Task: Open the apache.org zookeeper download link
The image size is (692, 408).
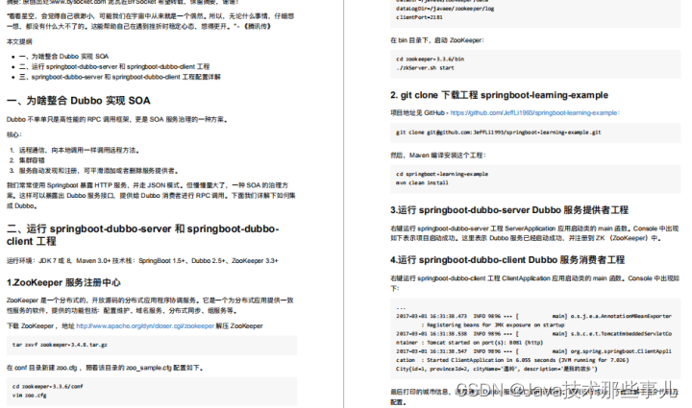Action: 145,326
